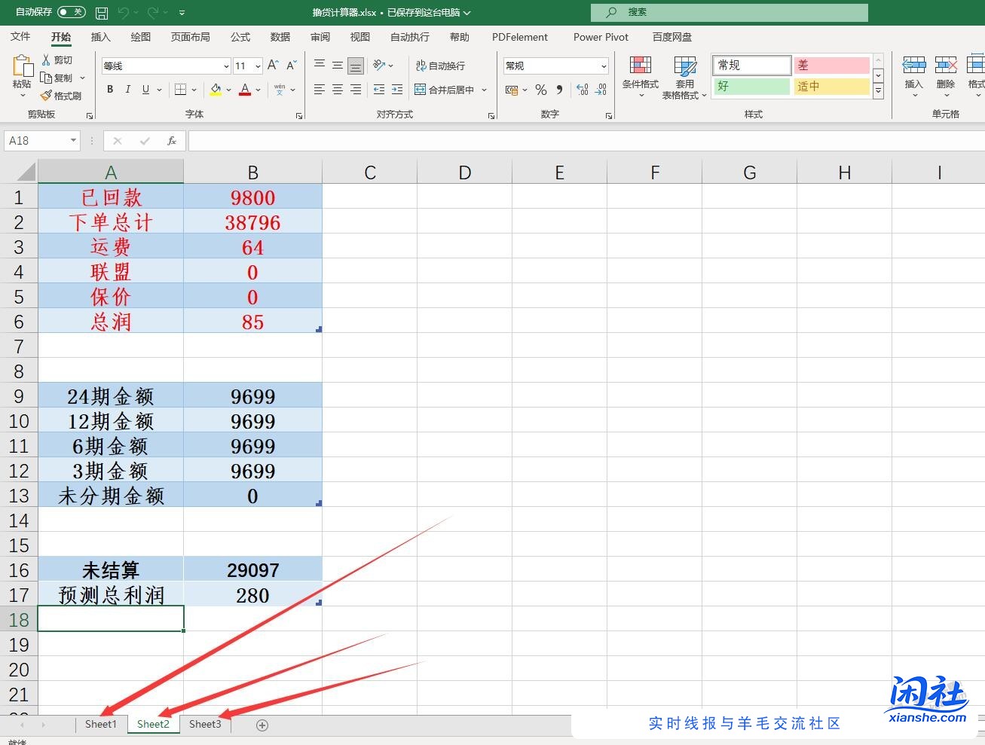The image size is (985, 745).
Task: Toggle the AutoSave (自动保存) switch
Action: (72, 12)
